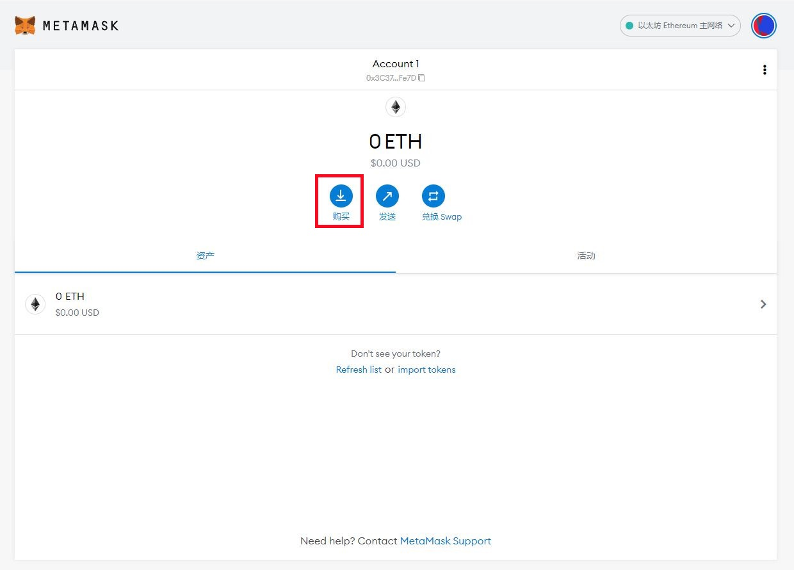Open the Ethereum network selector dropdown
794x570 pixels.
[680, 26]
